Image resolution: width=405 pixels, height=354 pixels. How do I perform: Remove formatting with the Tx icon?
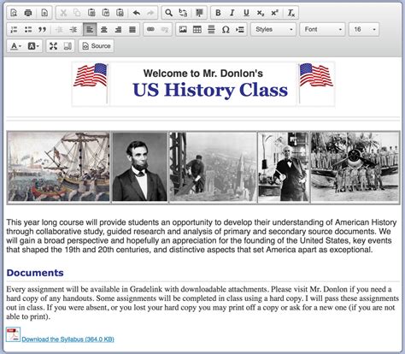coord(291,13)
